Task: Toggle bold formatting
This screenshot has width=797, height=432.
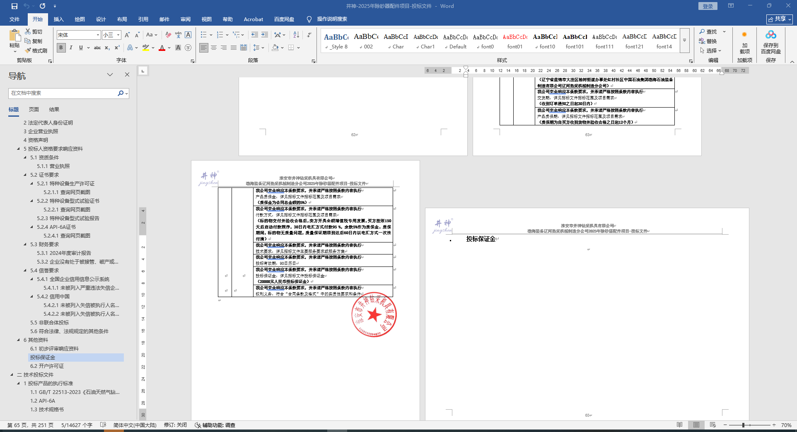Action: pyautogui.click(x=61, y=48)
